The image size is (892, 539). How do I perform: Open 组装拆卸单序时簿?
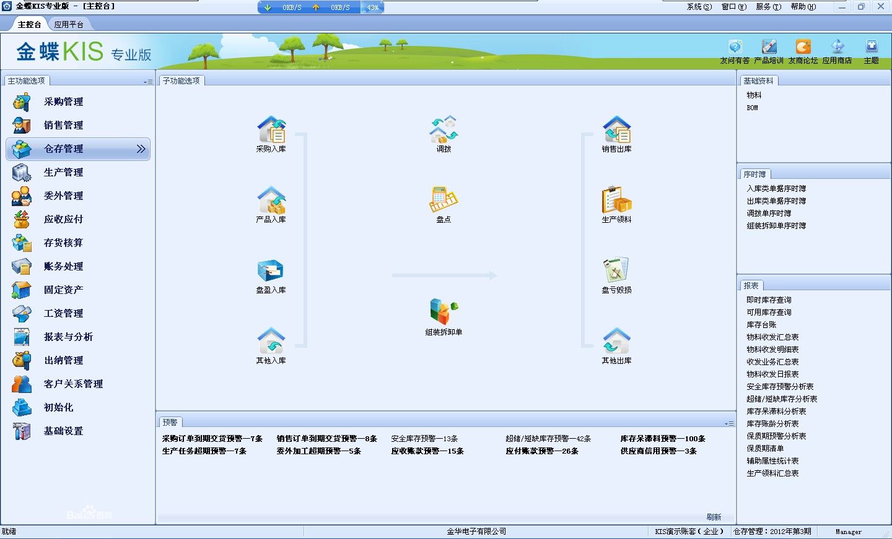[776, 226]
